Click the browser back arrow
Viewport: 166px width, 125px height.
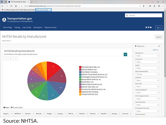(x=2, y=6)
